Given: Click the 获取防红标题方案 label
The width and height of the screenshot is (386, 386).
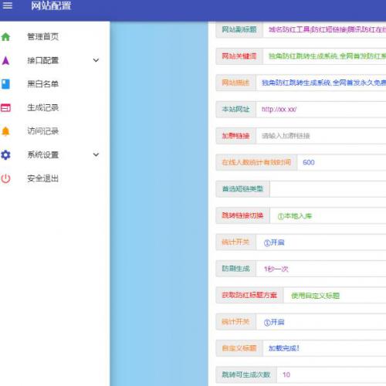Looking at the screenshot, I should (249, 295).
